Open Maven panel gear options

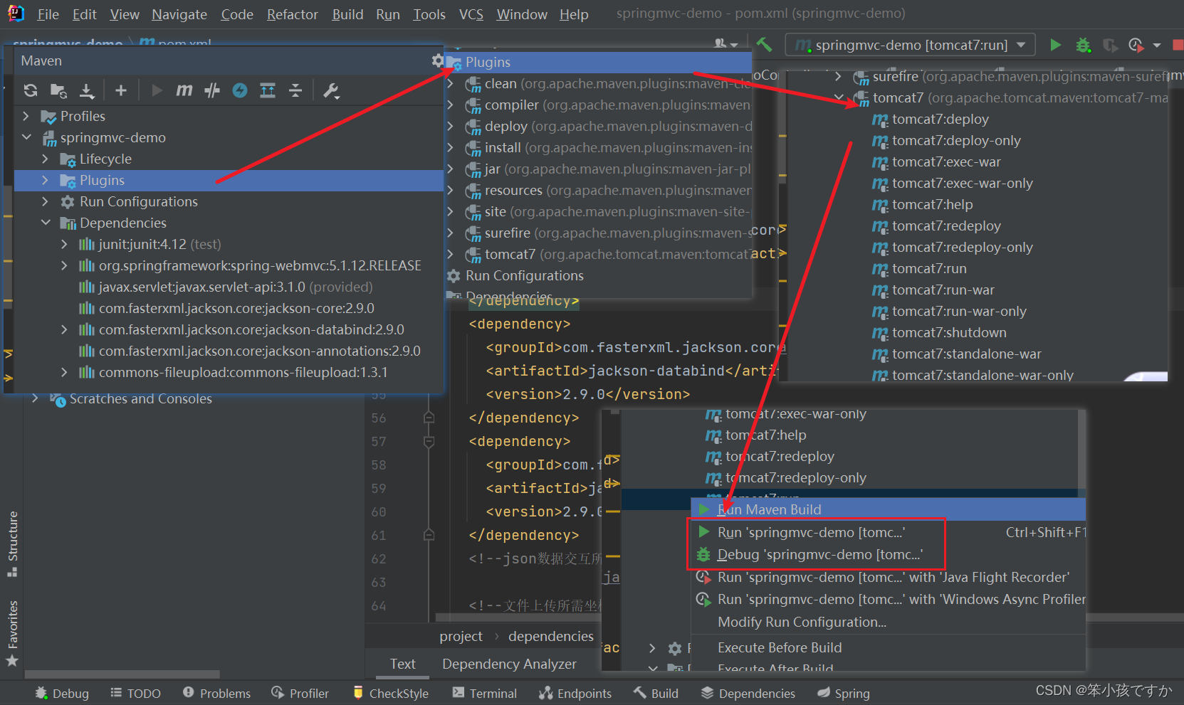pyautogui.click(x=437, y=60)
